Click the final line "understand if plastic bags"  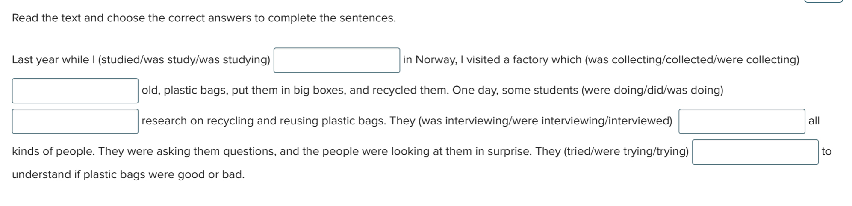tap(128, 174)
